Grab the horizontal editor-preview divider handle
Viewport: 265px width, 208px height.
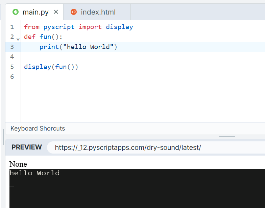pos(227,137)
